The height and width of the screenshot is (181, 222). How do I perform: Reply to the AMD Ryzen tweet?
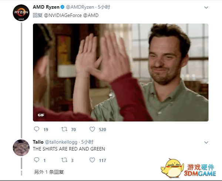pos(37,129)
